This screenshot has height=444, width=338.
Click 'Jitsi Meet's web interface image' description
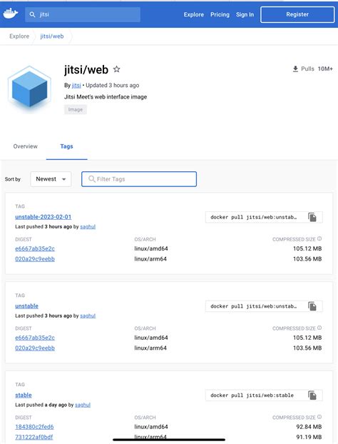(x=106, y=97)
